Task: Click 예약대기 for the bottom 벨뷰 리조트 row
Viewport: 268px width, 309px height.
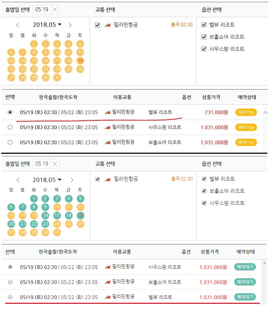Action: coord(245,297)
